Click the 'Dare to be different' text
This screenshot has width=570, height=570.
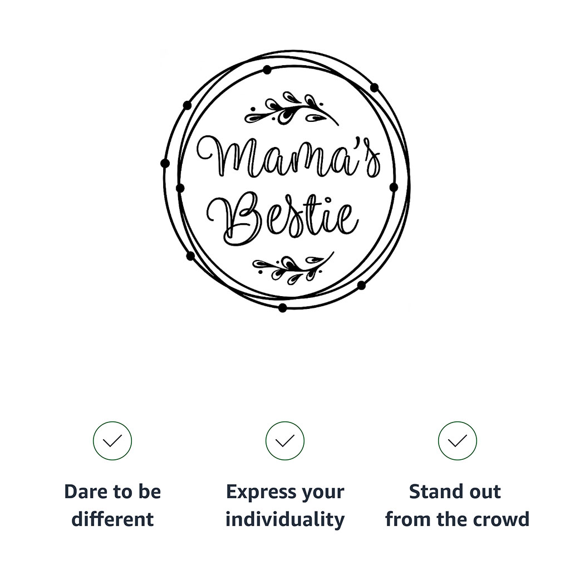coord(112,505)
